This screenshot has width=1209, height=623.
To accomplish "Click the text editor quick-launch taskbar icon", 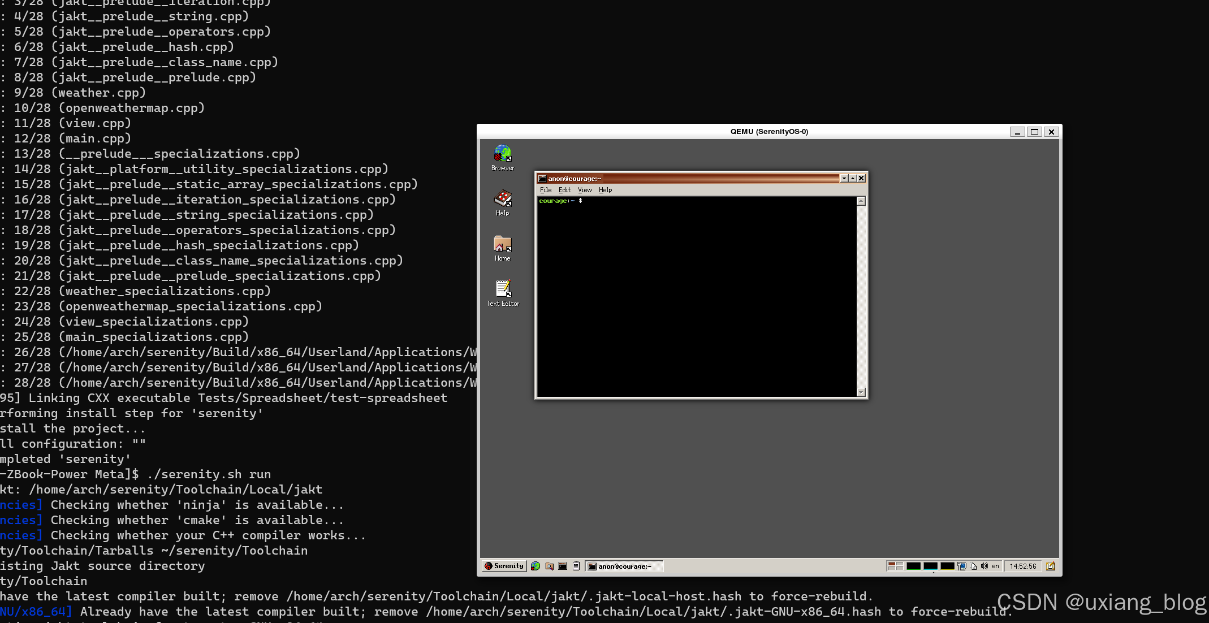I will [x=576, y=566].
